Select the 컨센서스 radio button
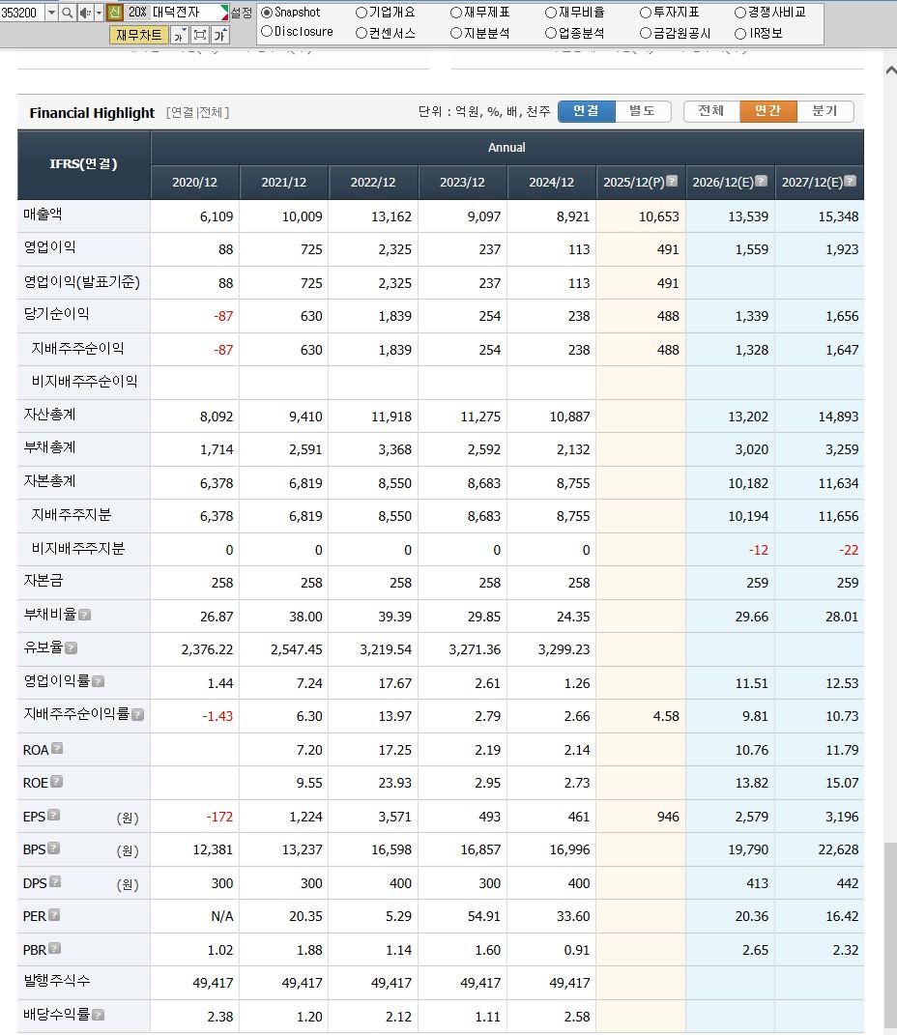Viewport: 897px width, 1035px height. coord(360,29)
